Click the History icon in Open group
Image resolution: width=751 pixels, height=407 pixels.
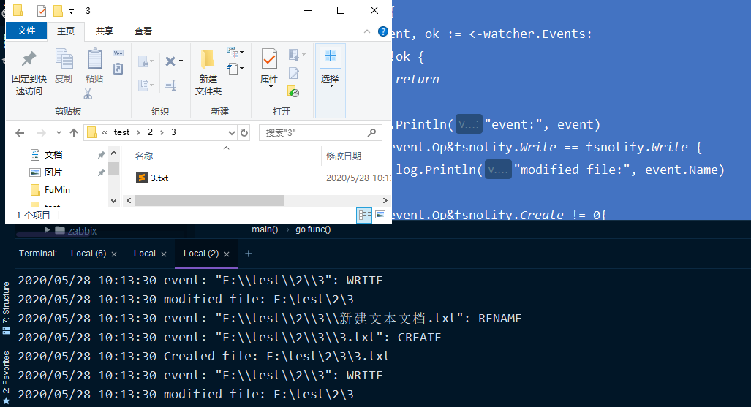(x=293, y=91)
